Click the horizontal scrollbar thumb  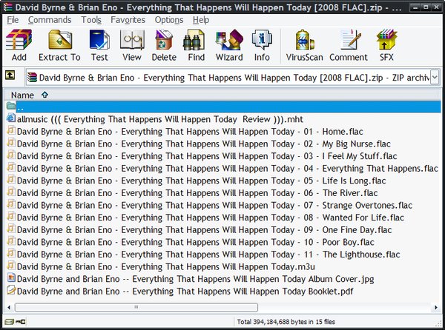(x=136, y=307)
